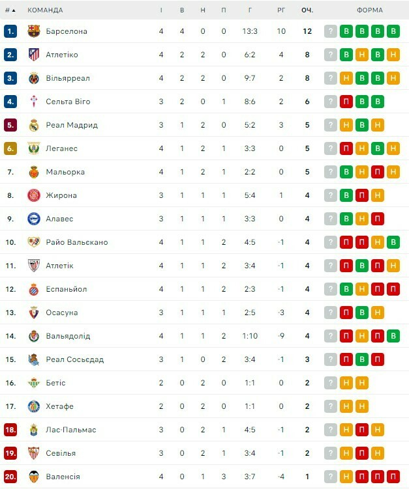Sort table by РГ goal difference header

[x=281, y=10]
